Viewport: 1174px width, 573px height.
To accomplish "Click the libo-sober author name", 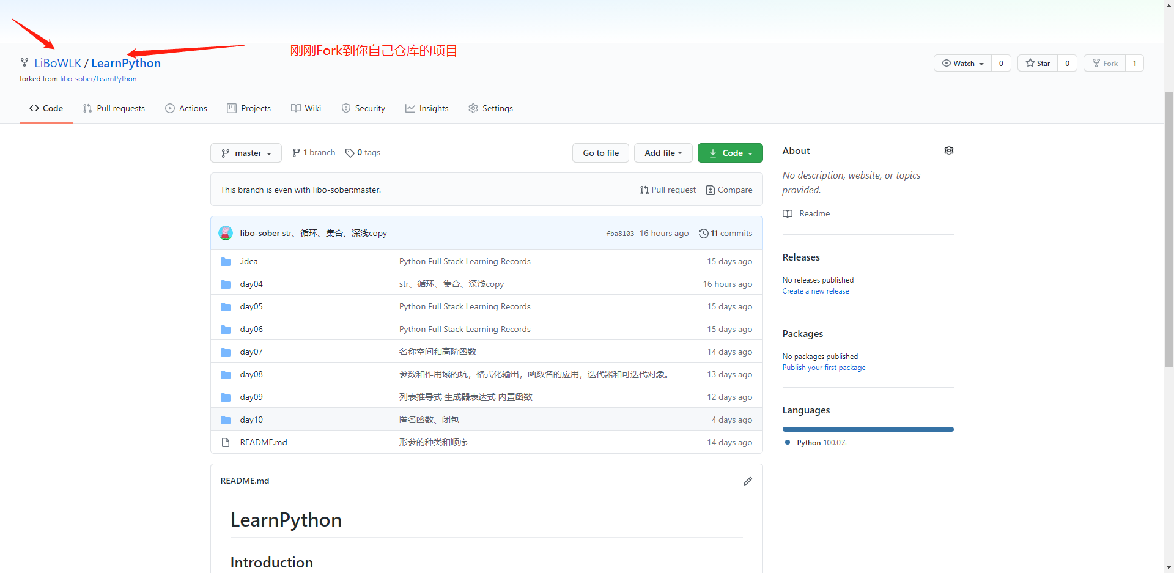I will (260, 233).
